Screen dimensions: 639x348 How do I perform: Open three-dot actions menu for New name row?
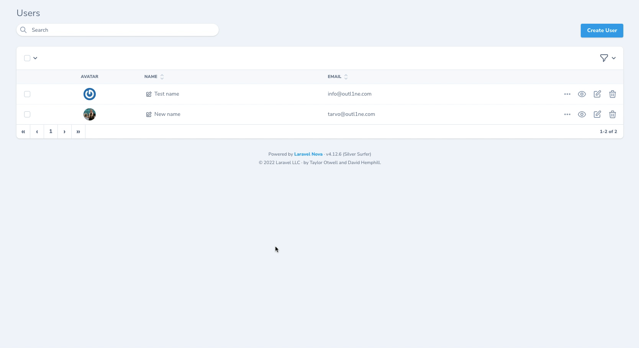click(x=567, y=114)
